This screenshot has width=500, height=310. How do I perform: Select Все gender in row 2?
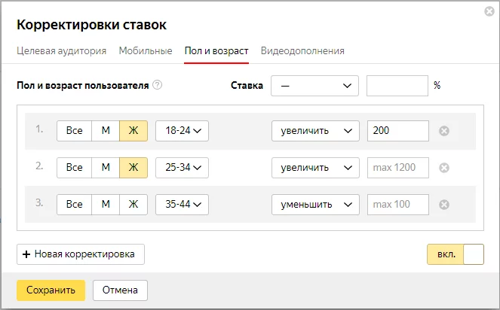click(75, 168)
